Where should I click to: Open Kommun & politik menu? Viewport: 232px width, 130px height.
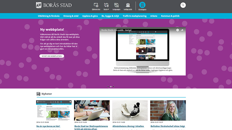pyautogui.click(x=170, y=16)
